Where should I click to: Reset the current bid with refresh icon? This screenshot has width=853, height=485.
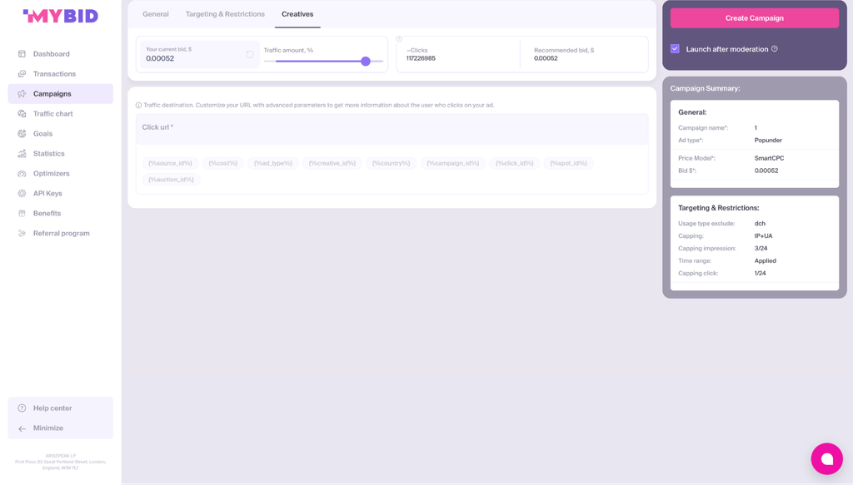pos(250,54)
